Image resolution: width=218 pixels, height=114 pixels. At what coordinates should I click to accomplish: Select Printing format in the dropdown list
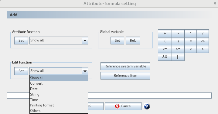[59, 105]
